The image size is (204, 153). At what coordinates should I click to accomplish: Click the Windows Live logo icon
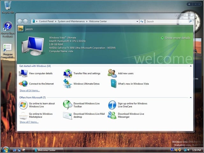pyautogui.click(x=23, y=105)
